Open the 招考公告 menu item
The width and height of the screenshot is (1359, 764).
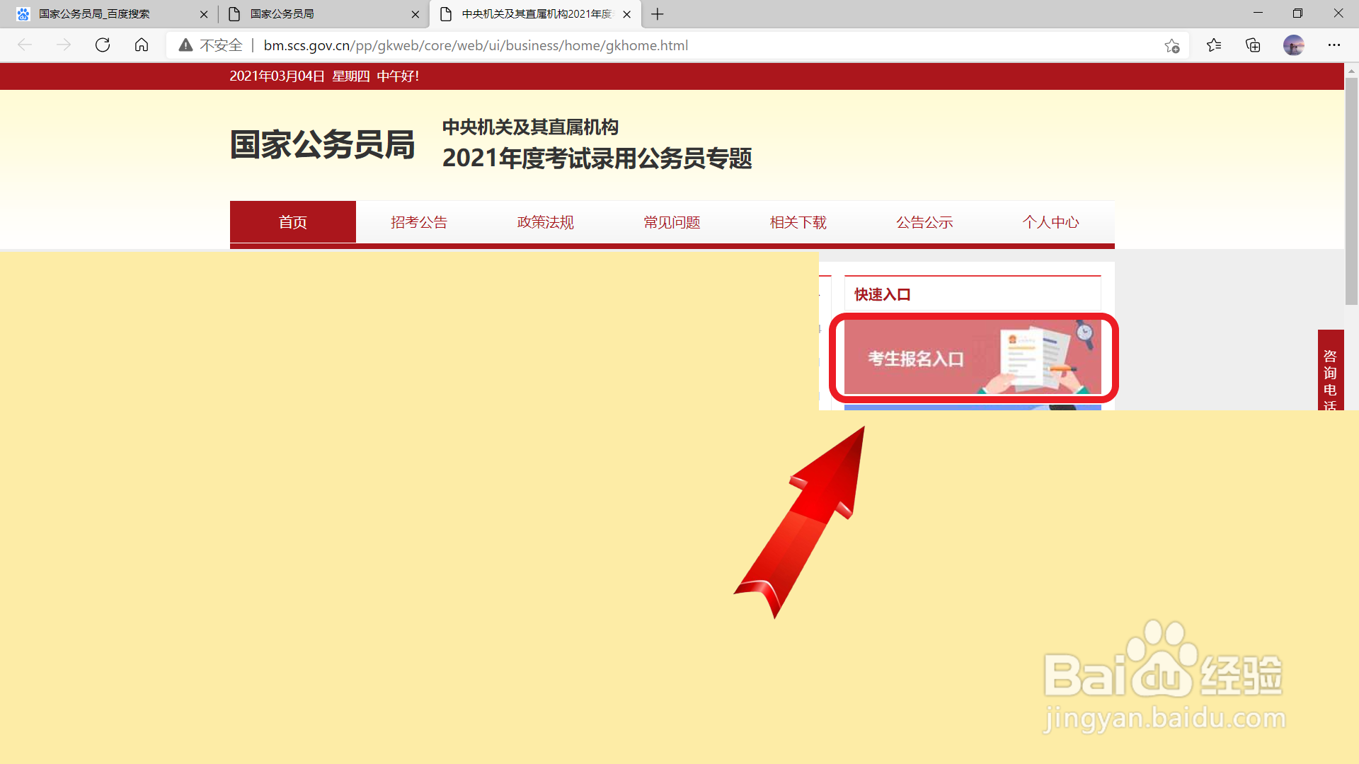pyautogui.click(x=419, y=221)
